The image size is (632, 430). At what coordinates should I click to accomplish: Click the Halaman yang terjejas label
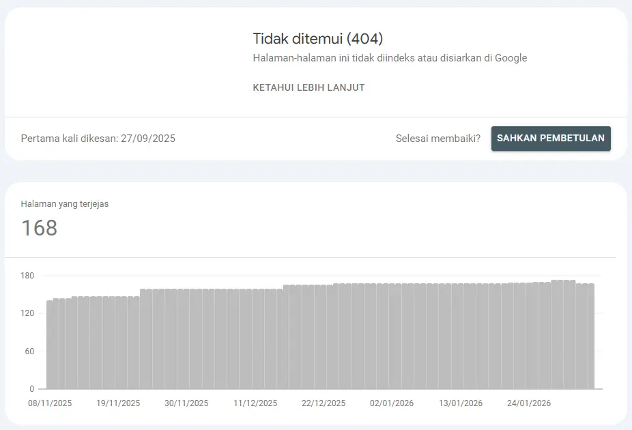point(65,203)
